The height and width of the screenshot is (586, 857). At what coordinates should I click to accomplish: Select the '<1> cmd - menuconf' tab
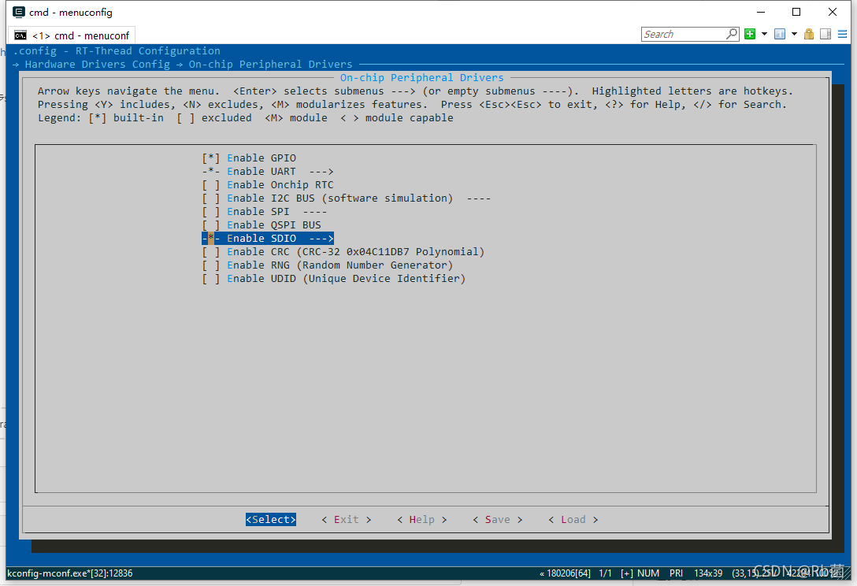pos(72,35)
